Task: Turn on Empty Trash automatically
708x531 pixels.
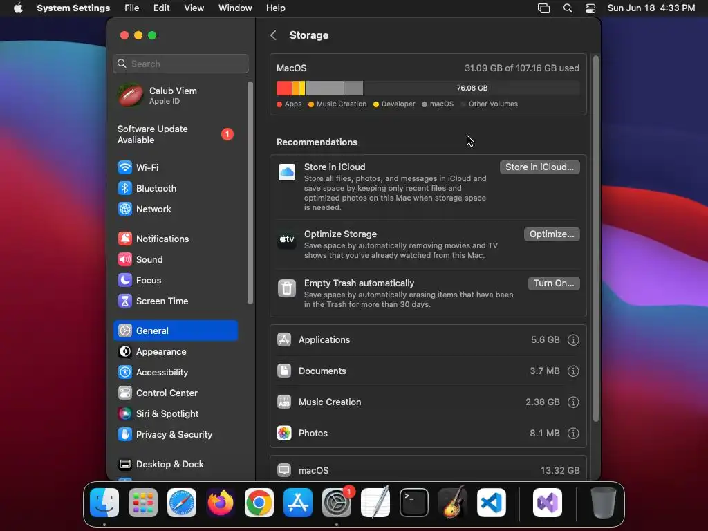Action: point(554,283)
